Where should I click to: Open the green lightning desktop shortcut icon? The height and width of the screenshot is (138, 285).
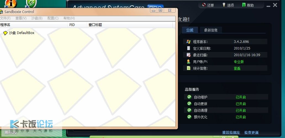[x=31, y=4]
